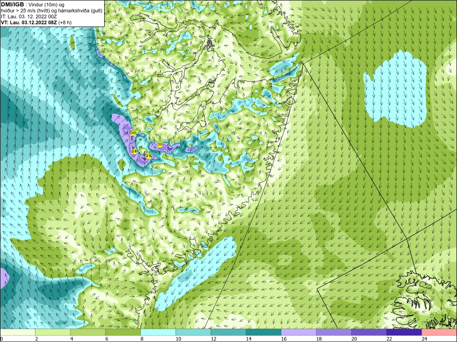Select the 'Vindur (10m) og' header text
The width and height of the screenshot is (457, 342).
click(x=47, y=5)
